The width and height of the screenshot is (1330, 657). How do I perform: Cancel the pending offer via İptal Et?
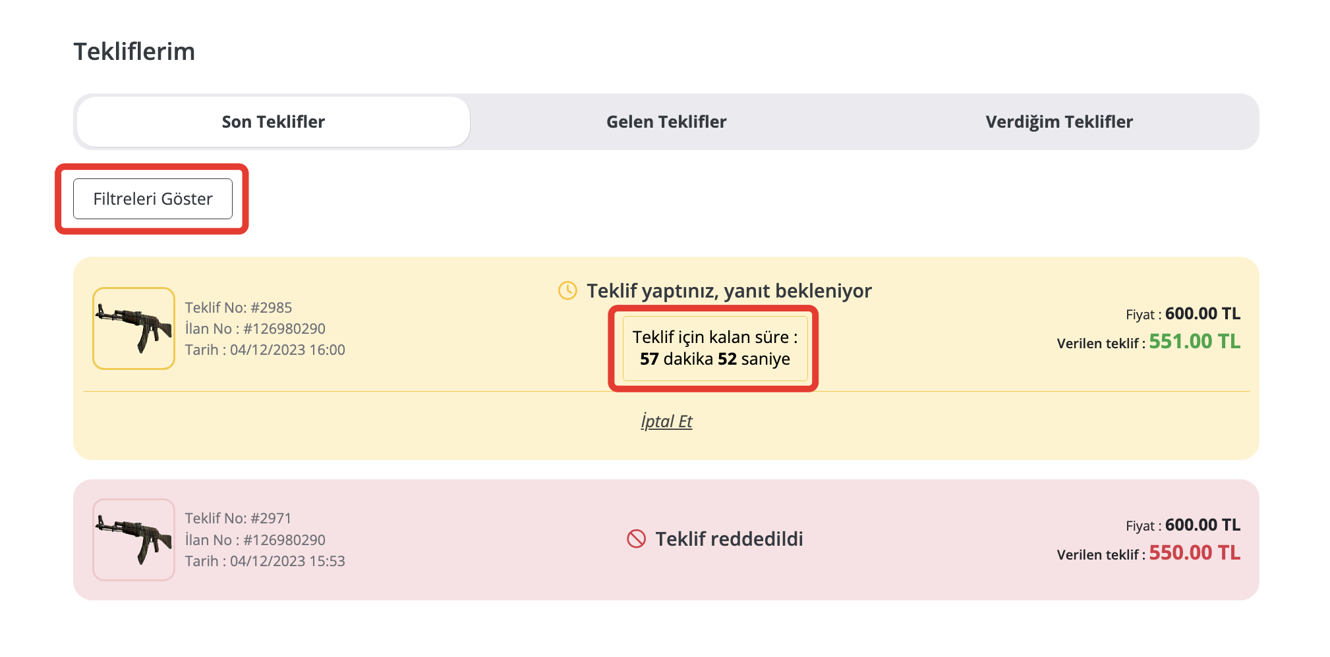click(666, 421)
